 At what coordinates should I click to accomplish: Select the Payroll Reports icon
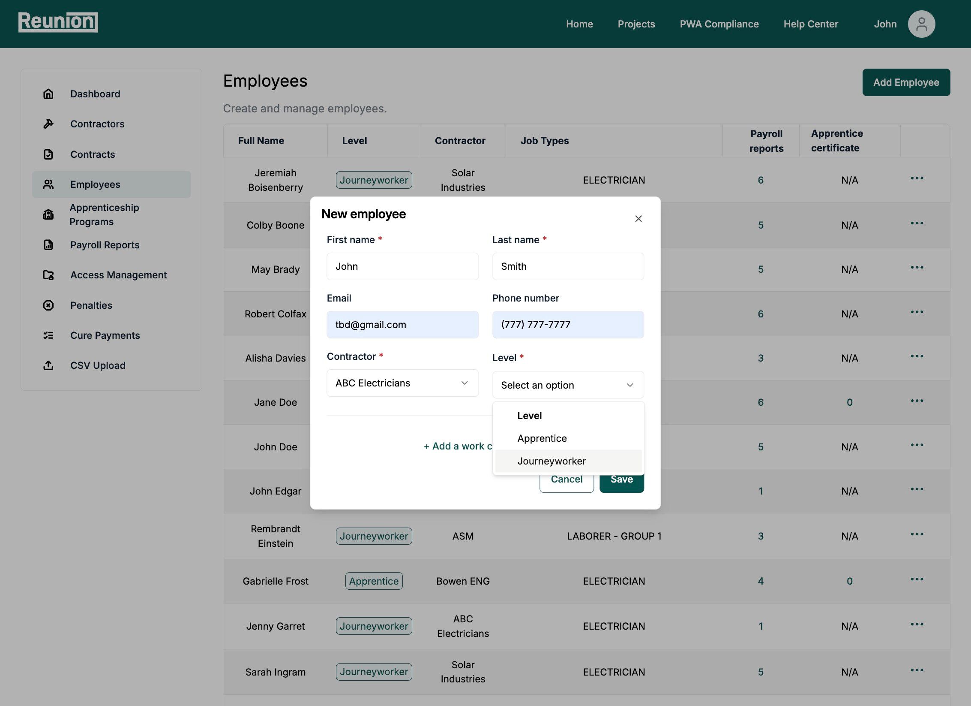[x=48, y=244]
